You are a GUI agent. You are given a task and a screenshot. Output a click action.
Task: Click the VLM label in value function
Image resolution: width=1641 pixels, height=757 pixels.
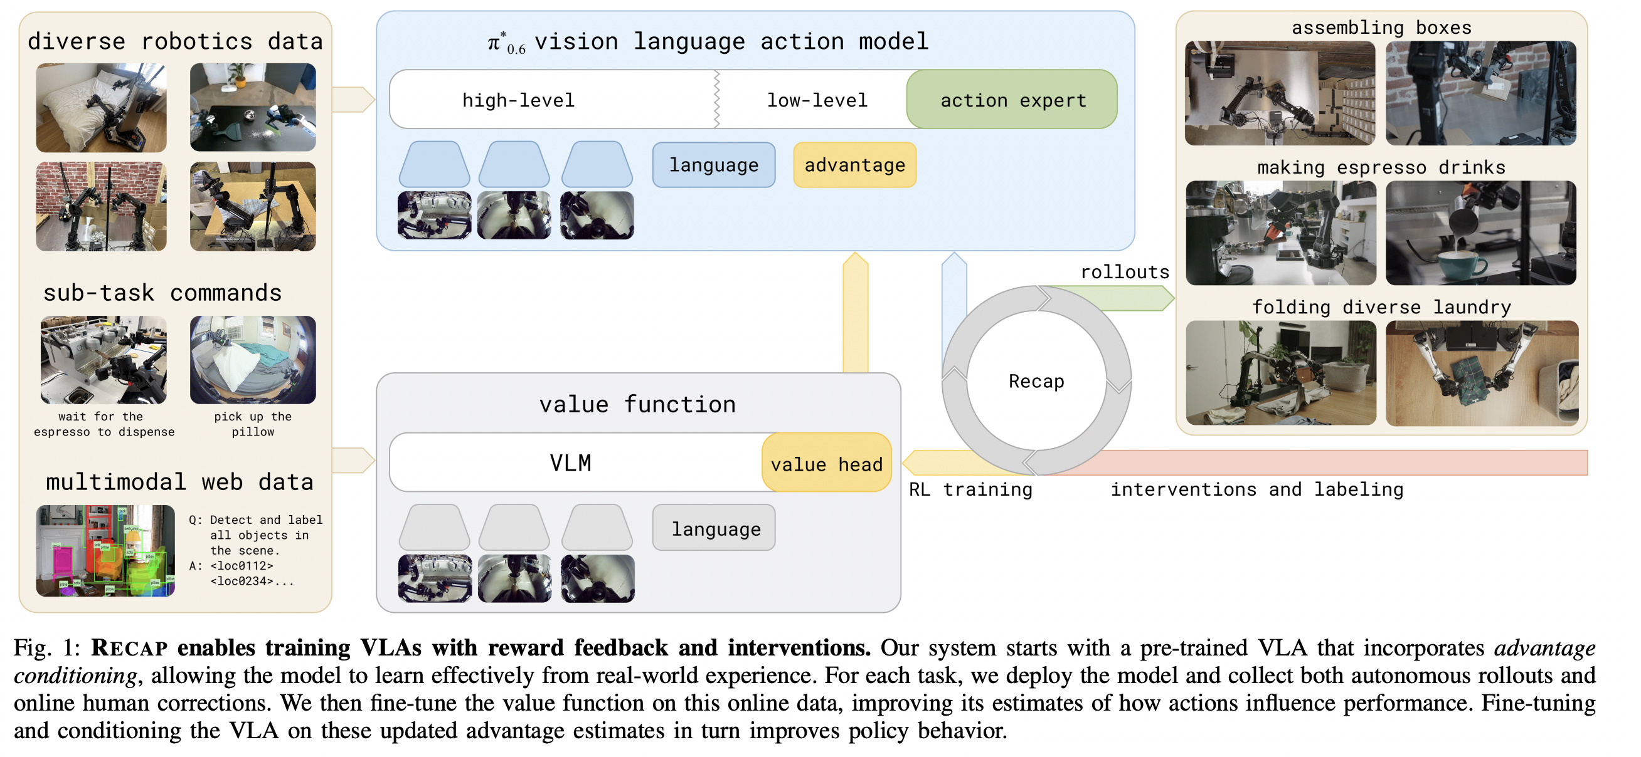point(570,463)
